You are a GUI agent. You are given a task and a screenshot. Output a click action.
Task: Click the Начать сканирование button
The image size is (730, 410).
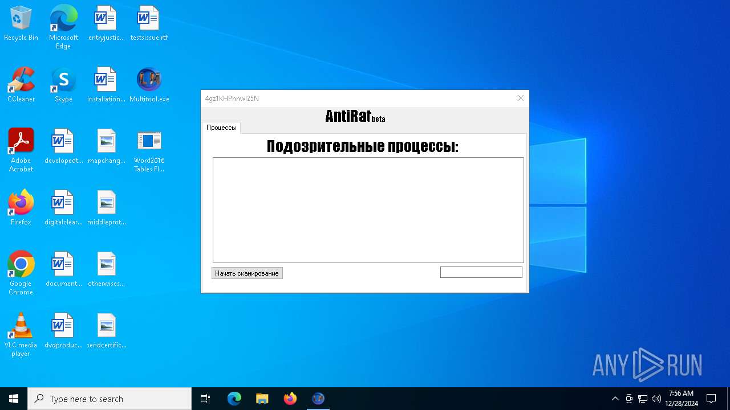pyautogui.click(x=247, y=273)
